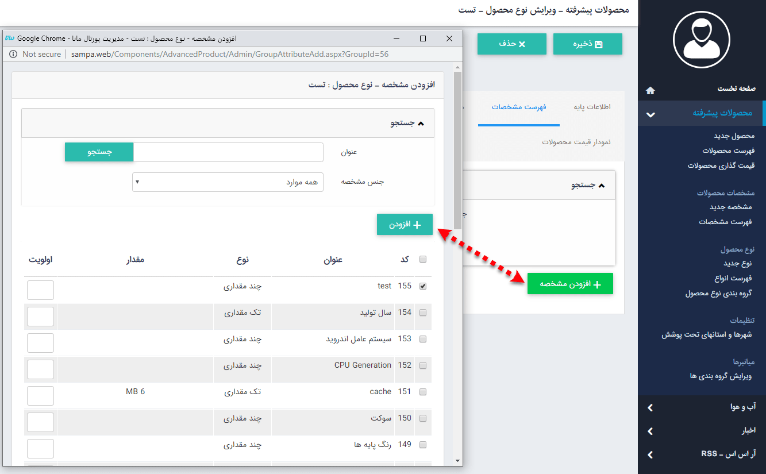
Task: Click the home icon beside صفحه نخست
Action: (x=650, y=90)
